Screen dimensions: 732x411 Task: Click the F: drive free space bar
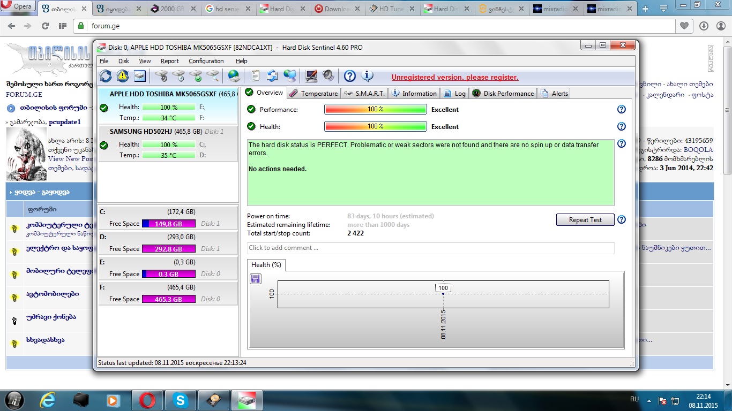tap(169, 299)
